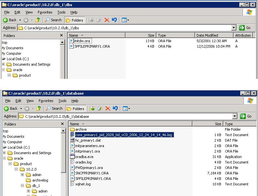This screenshot has width=258, height=196.
Task: Go up one folder in database window
Action: (39, 108)
